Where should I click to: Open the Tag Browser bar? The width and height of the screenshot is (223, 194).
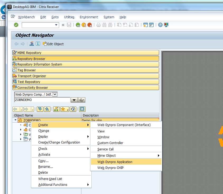[x=86, y=70]
